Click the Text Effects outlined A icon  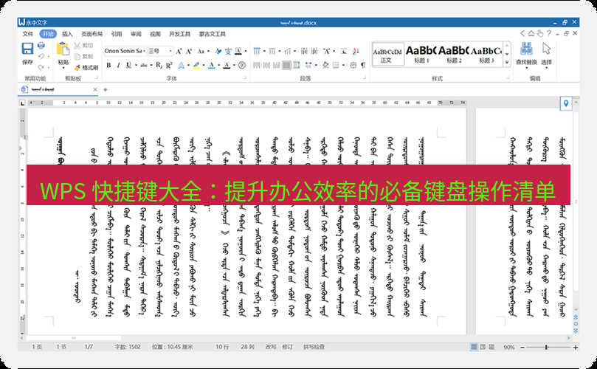tap(181, 66)
